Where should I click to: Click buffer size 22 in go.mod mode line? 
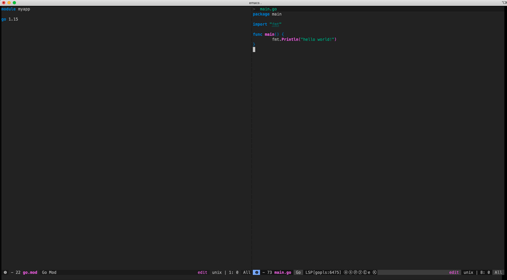18,273
